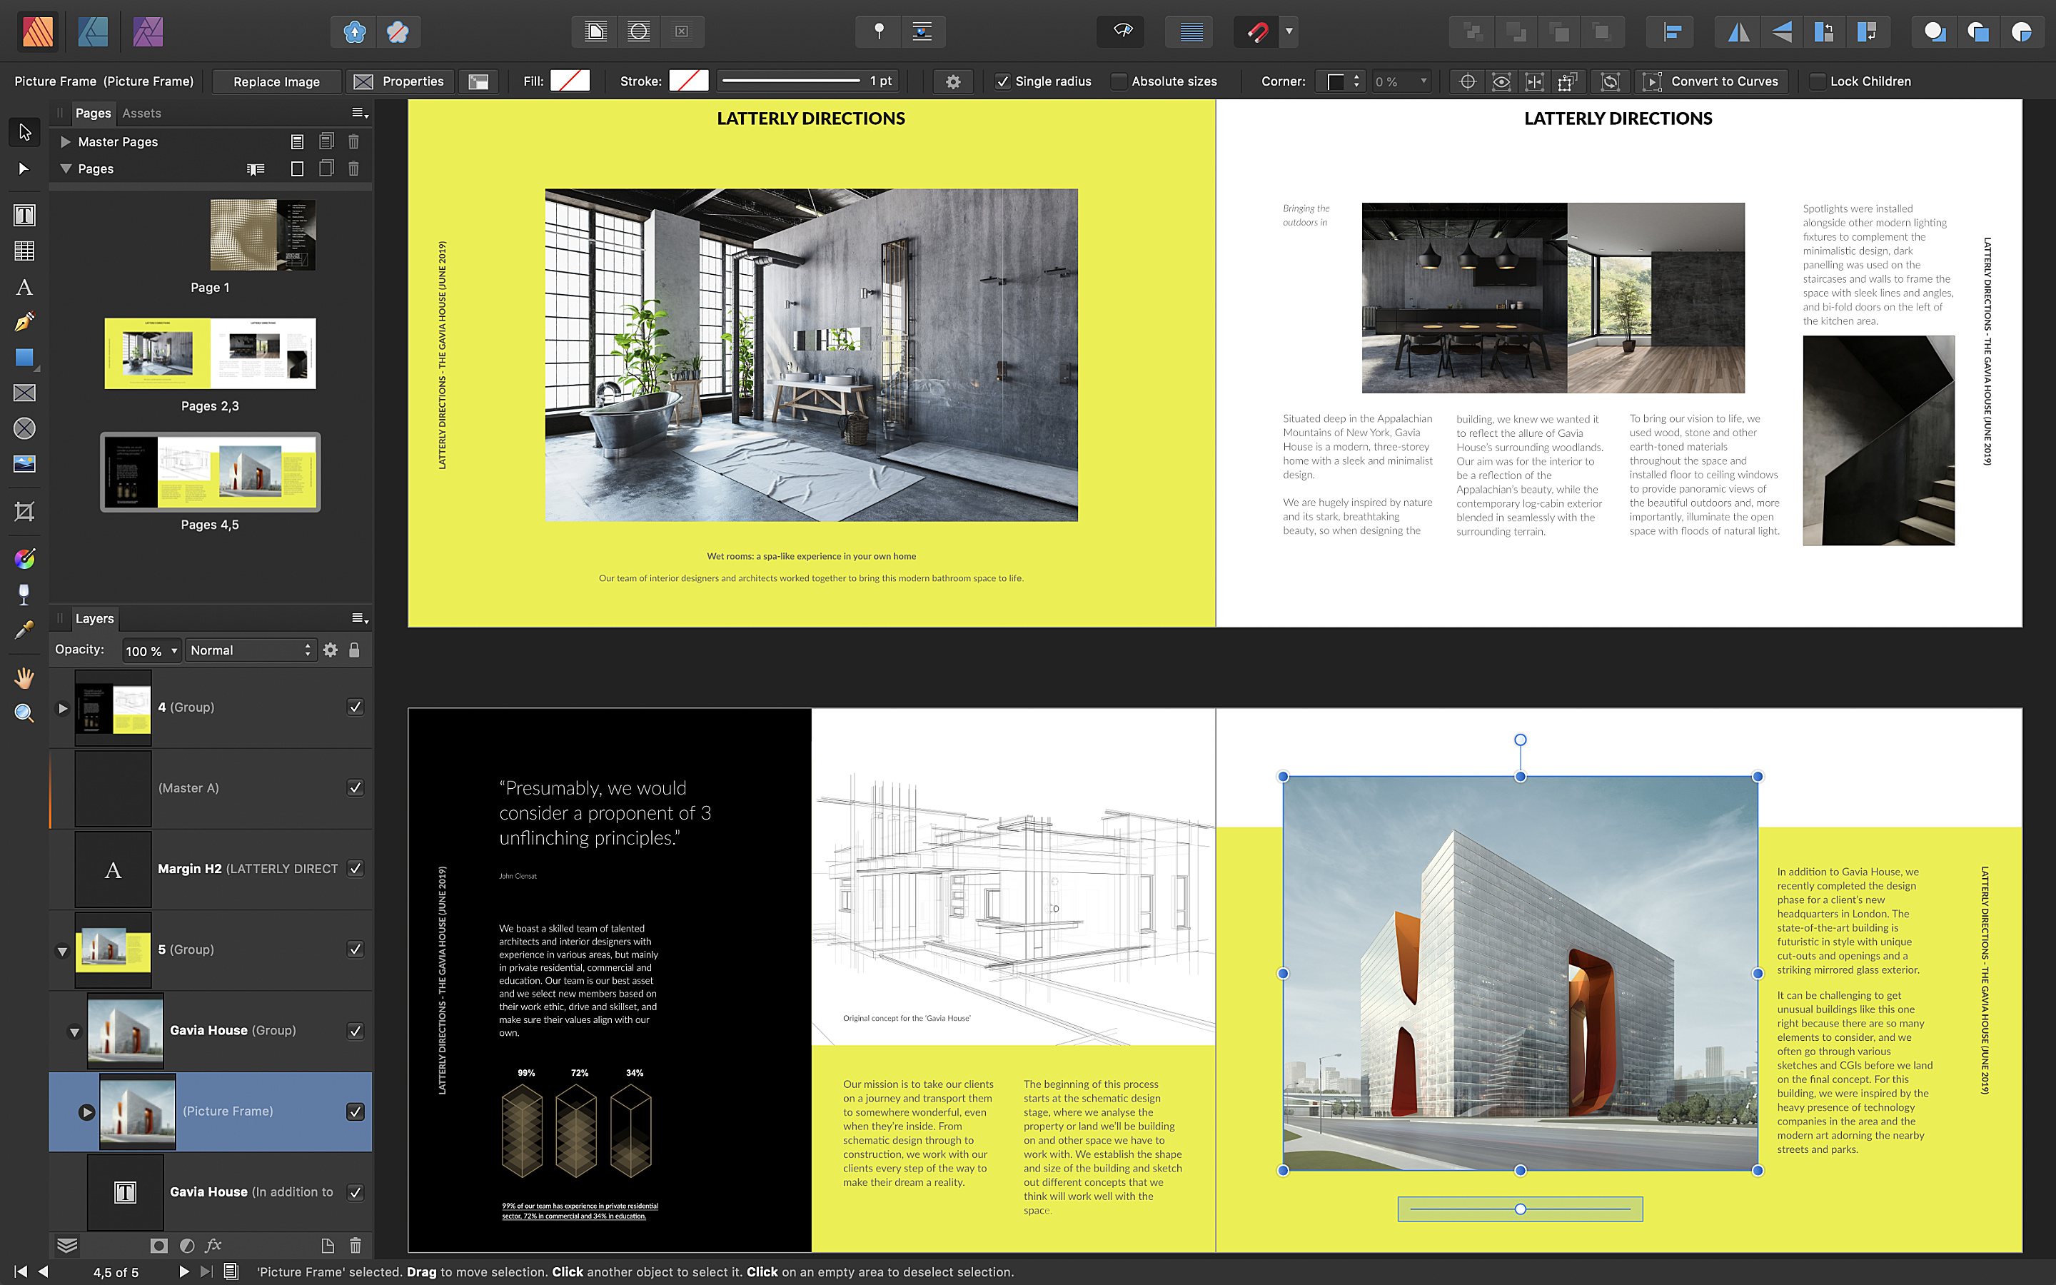The height and width of the screenshot is (1285, 2056).
Task: Switch to the Assets tab
Action: point(141,113)
